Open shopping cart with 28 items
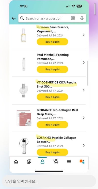This screenshot has height=189, width=98. point(56,161)
